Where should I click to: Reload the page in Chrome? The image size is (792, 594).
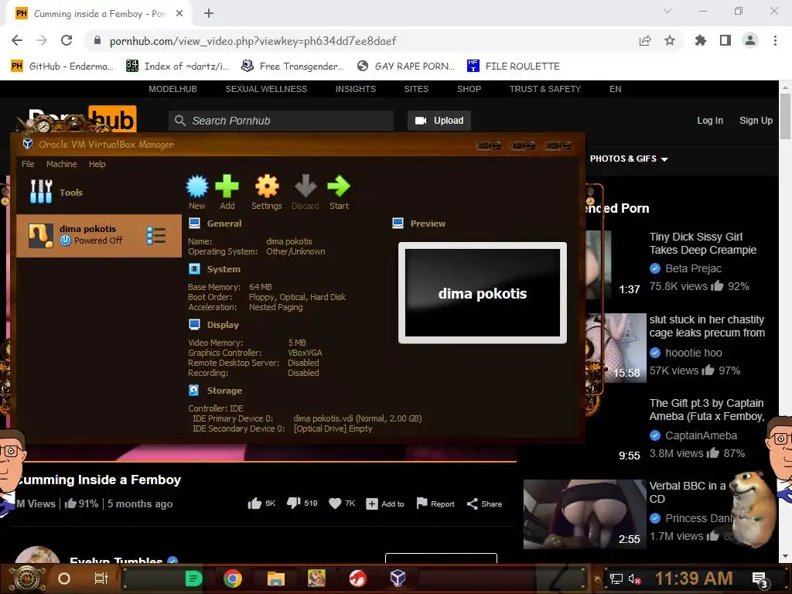pos(67,40)
